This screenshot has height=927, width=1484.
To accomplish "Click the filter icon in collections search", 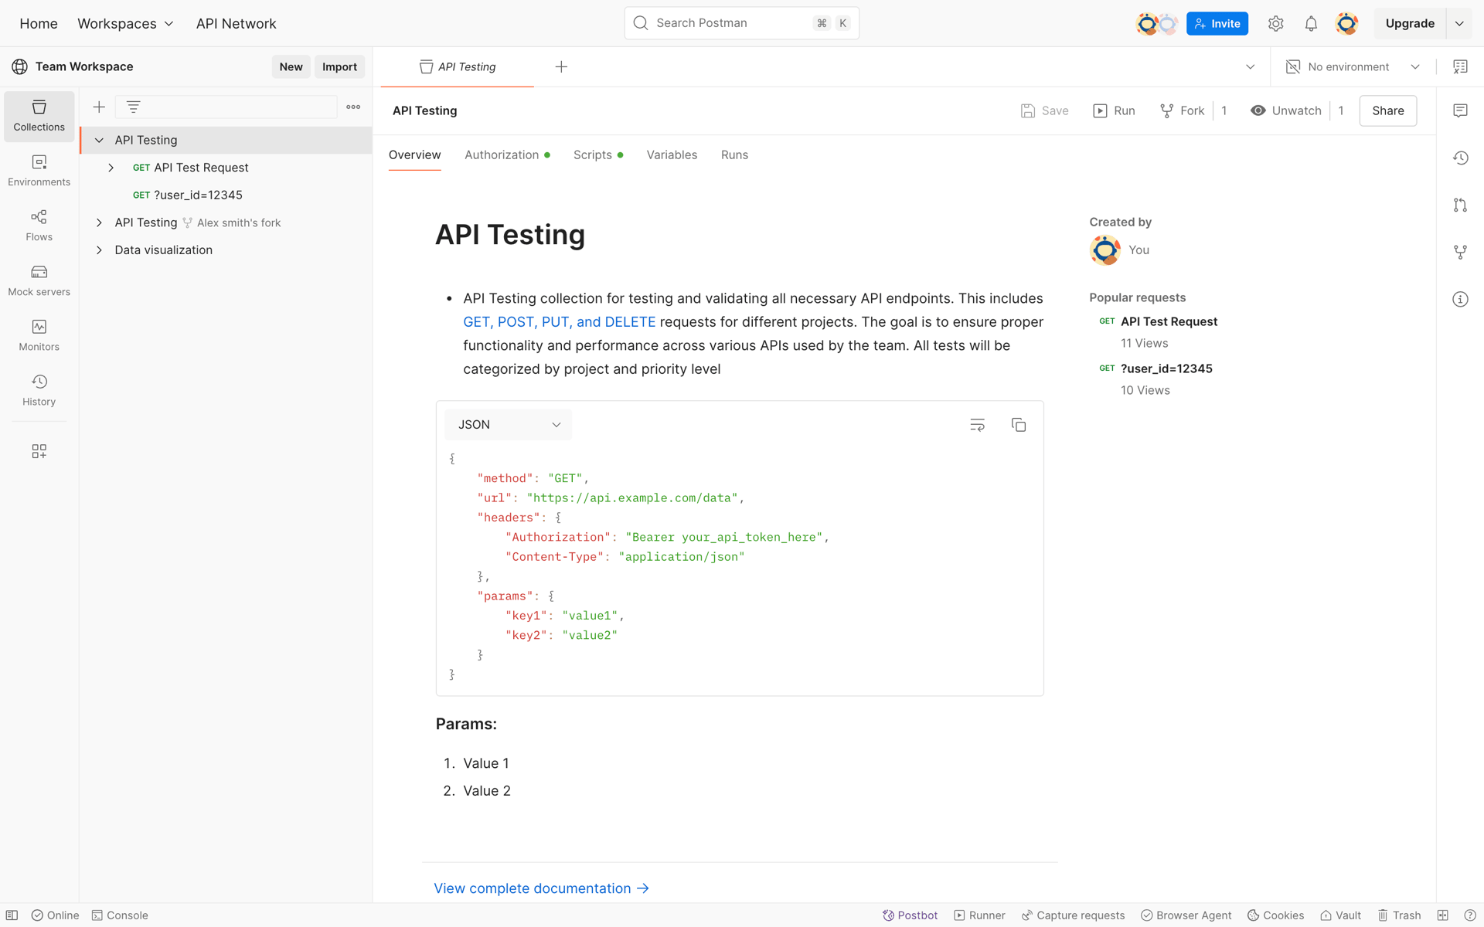I will (133, 107).
